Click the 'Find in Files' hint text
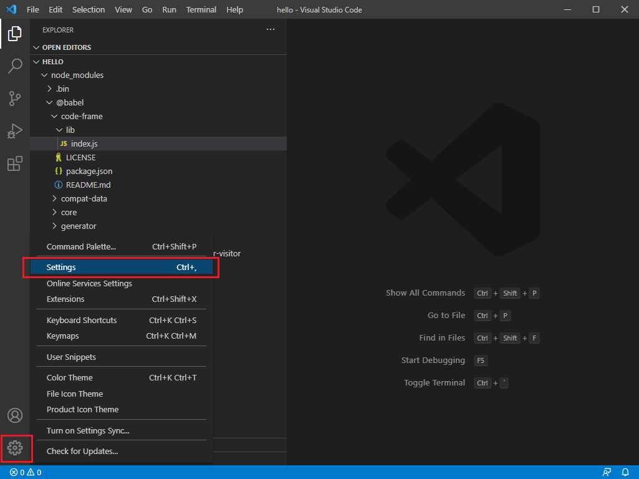 point(442,338)
